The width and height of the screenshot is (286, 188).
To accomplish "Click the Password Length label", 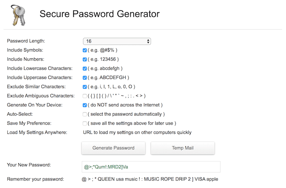I will (26, 41).
